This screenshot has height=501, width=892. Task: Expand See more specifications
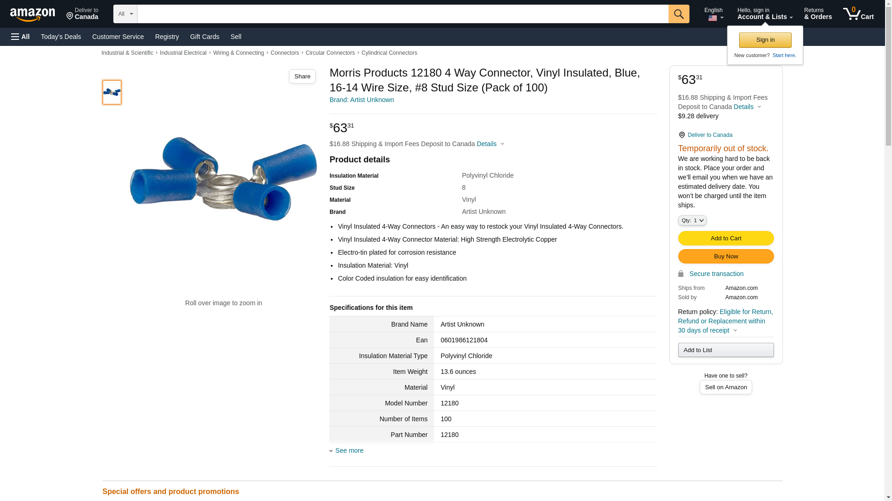coord(348,450)
